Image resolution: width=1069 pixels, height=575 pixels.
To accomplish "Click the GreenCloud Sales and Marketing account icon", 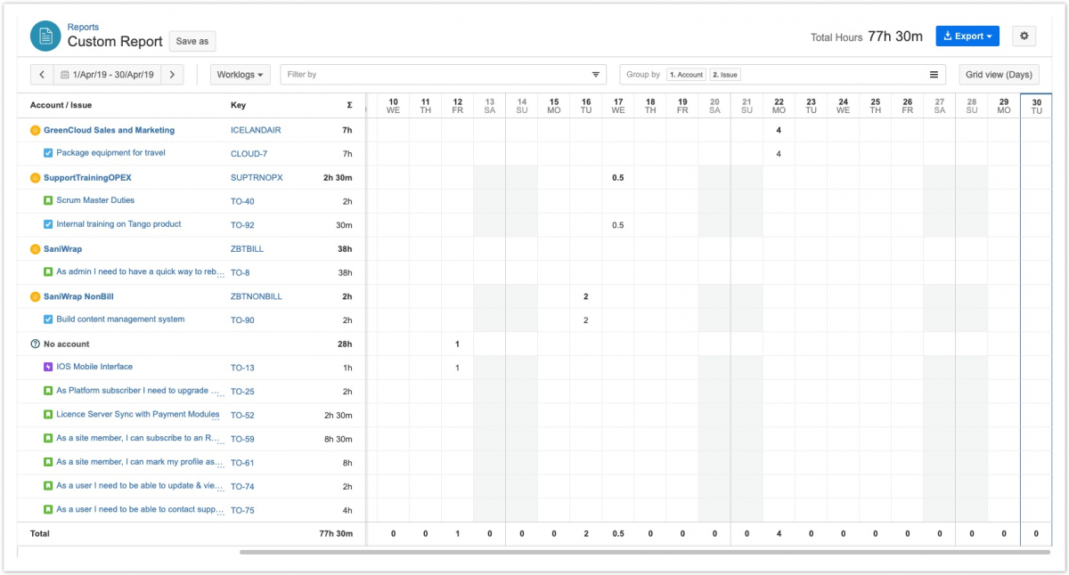I will point(36,131).
